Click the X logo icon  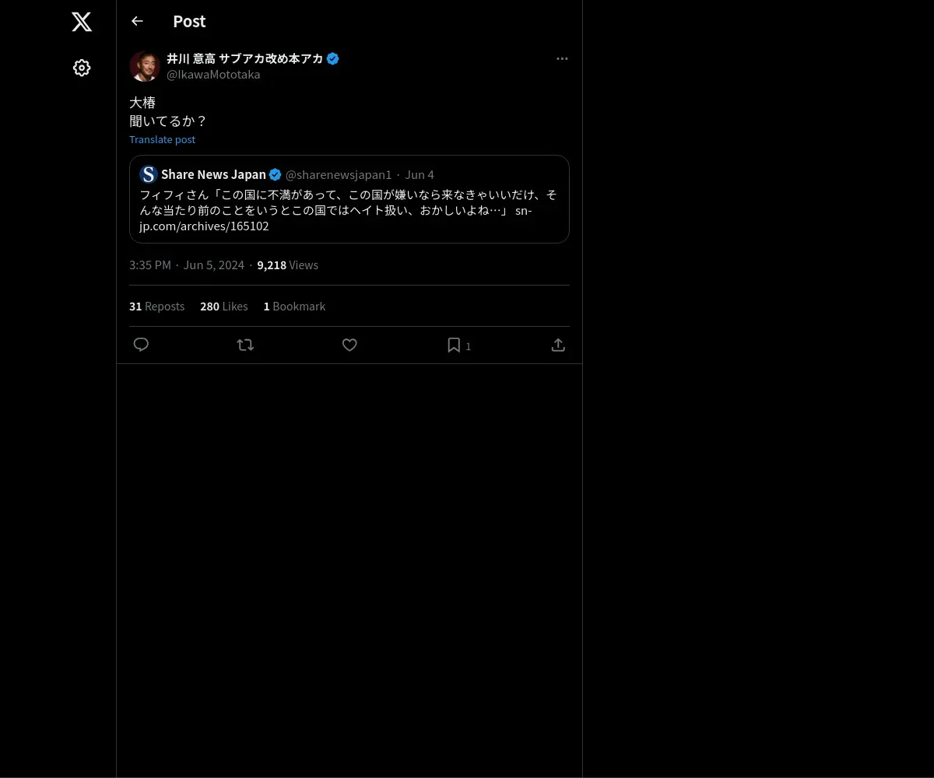click(82, 22)
